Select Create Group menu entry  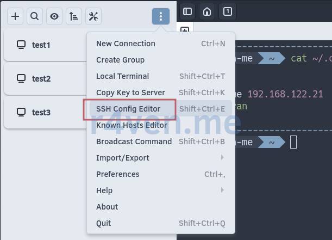(x=120, y=60)
